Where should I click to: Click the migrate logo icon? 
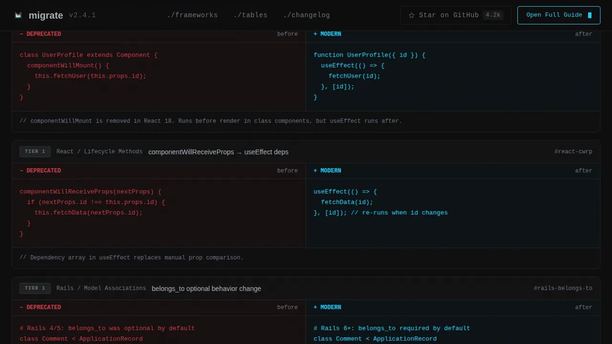18,15
